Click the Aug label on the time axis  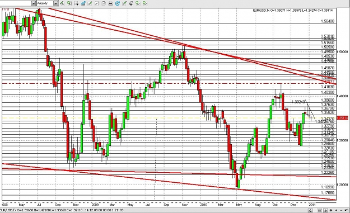(x=257, y=205)
